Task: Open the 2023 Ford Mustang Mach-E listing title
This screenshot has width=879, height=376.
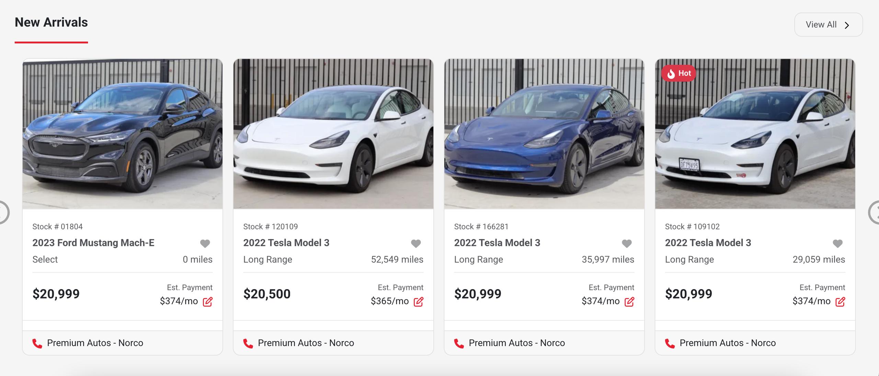Action: pos(93,243)
